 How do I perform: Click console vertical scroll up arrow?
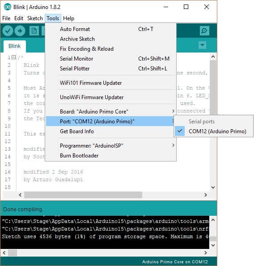pos(213,220)
